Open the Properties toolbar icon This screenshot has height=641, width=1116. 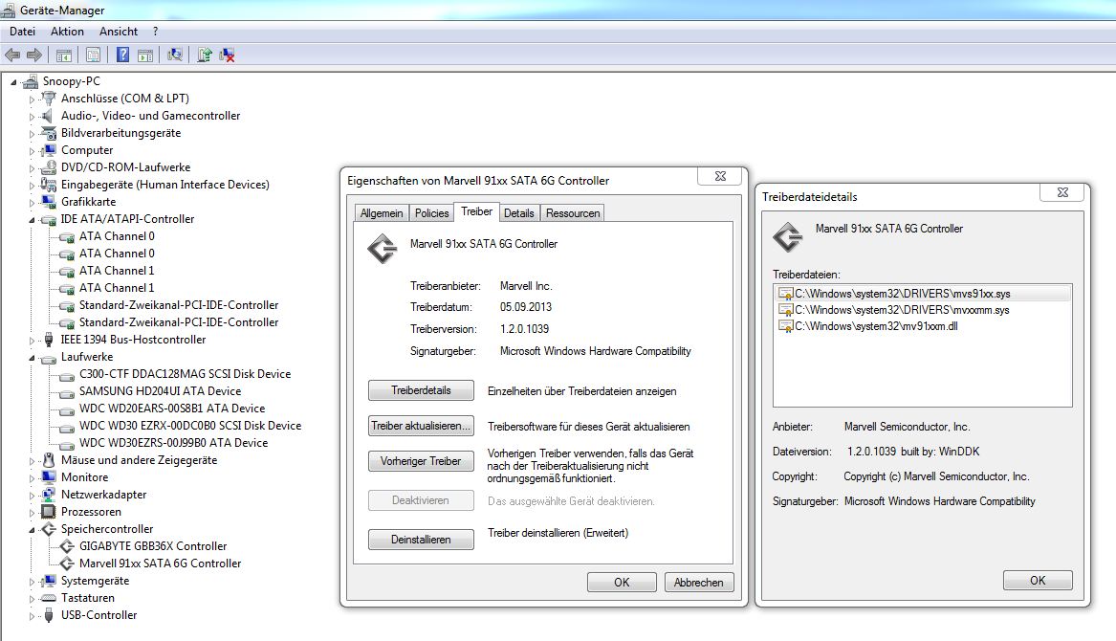(x=93, y=55)
